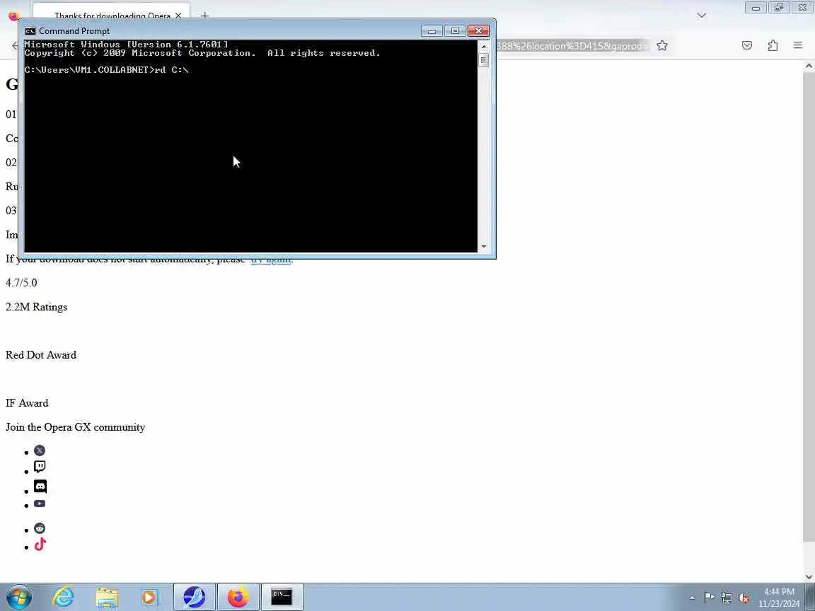Open the Firefox extensions puzzle icon
The height and width of the screenshot is (611, 815).
coord(773,46)
